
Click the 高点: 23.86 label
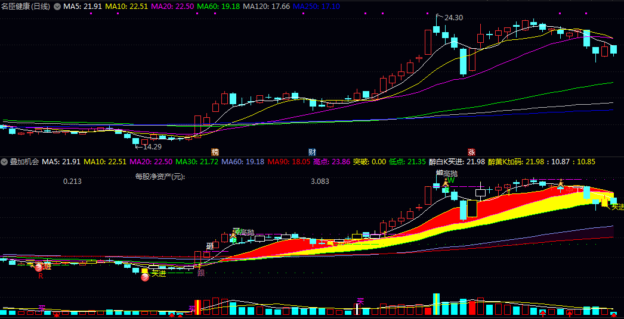332,162
